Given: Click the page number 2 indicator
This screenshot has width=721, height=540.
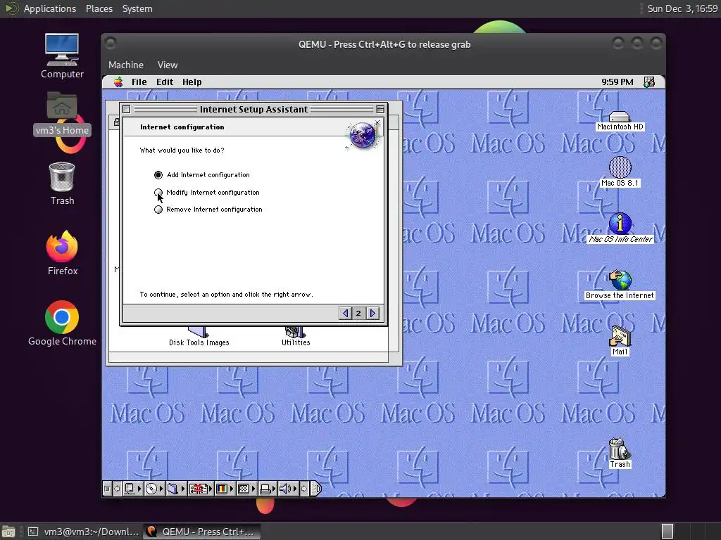Looking at the screenshot, I should (x=358, y=313).
